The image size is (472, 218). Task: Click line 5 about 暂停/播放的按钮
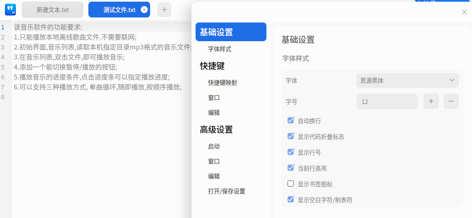(x=65, y=67)
